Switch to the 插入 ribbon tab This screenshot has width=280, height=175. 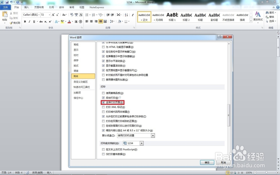pyautogui.click(x=26, y=7)
